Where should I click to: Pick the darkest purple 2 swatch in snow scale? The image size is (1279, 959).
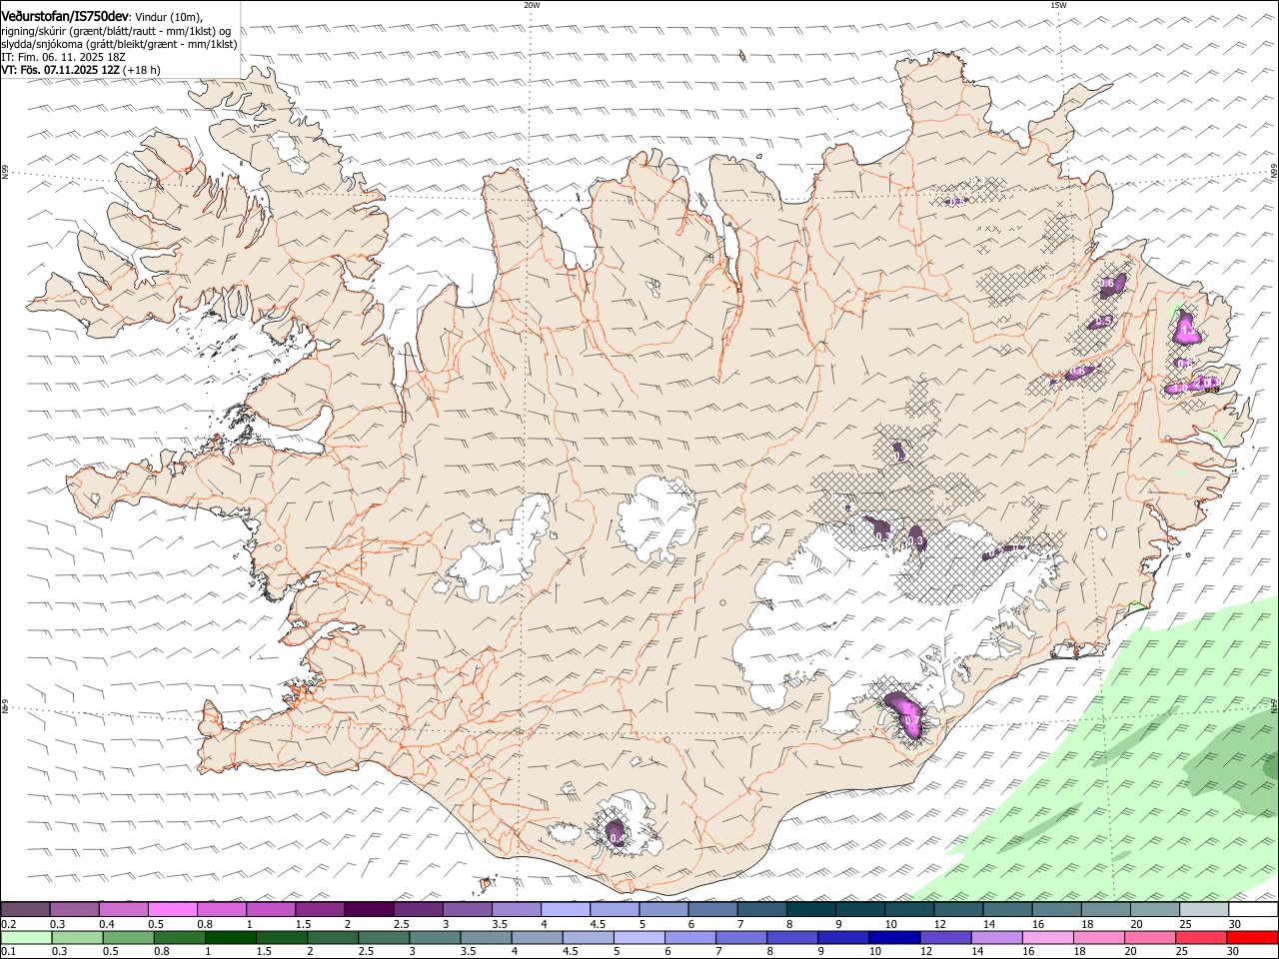(x=369, y=909)
